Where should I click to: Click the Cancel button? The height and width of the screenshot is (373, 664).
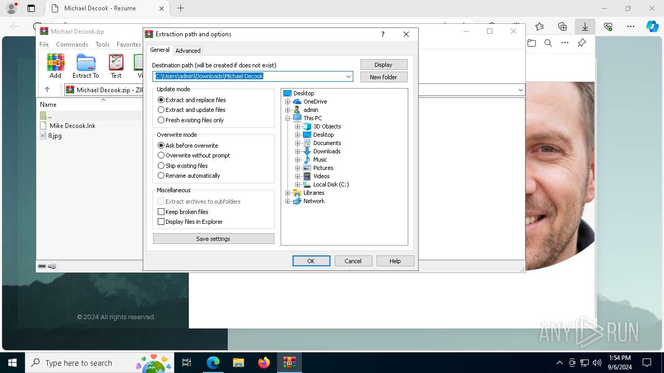pos(353,261)
